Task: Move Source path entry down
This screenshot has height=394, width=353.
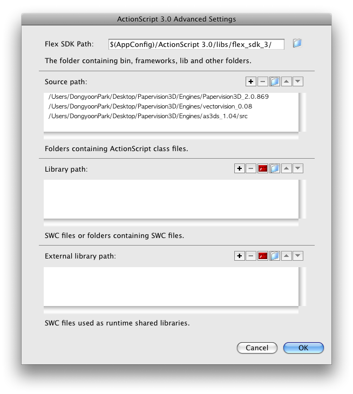Action: tap(298, 81)
